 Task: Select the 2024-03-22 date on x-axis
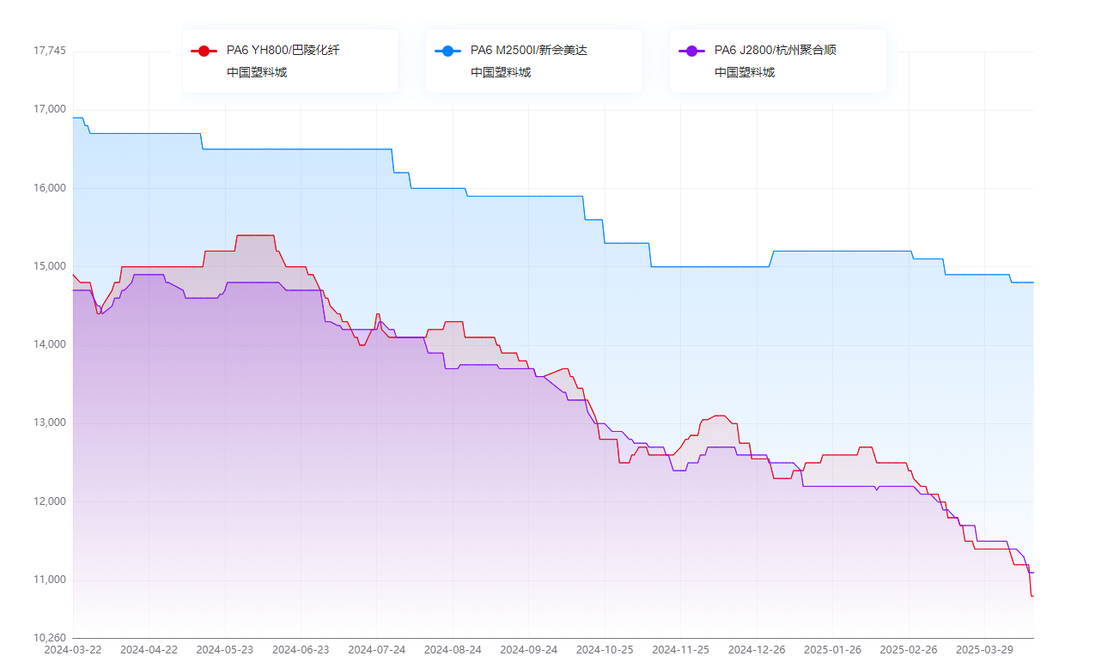(73, 650)
